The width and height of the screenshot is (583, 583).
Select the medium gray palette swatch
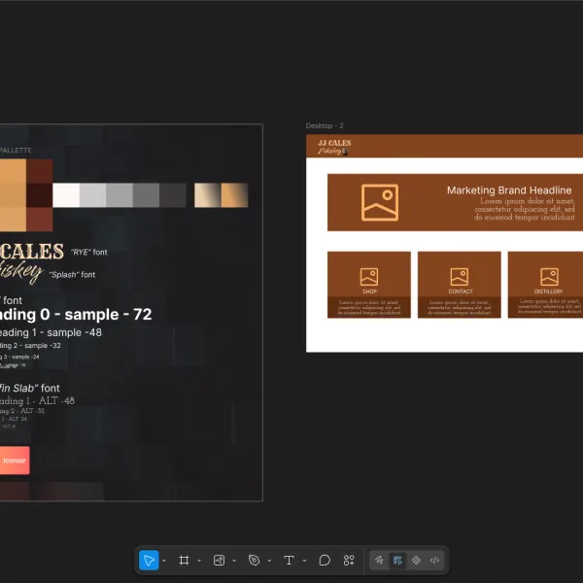coord(120,195)
